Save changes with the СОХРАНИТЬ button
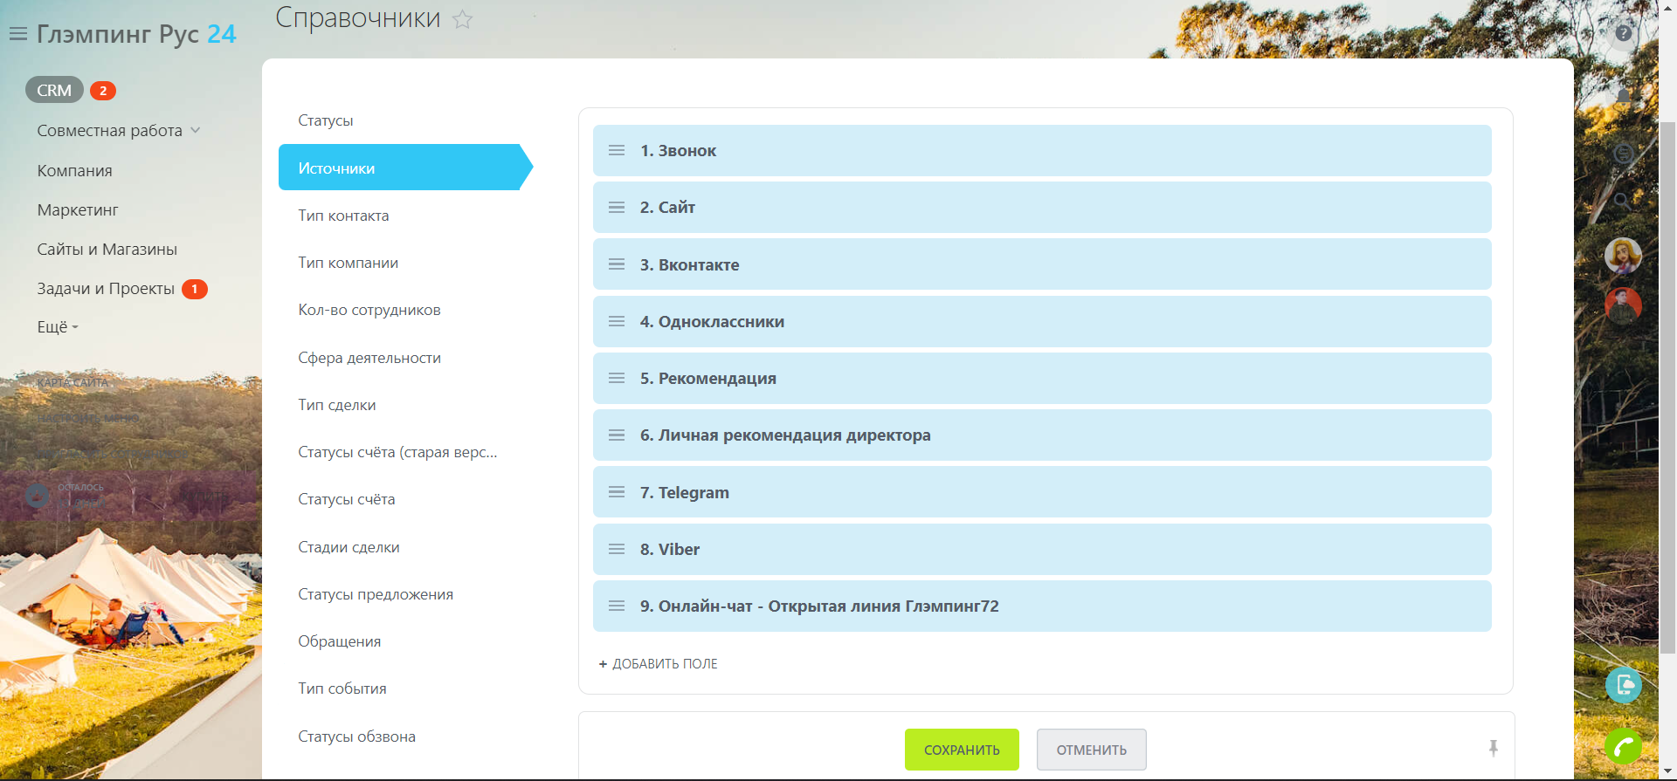The width and height of the screenshot is (1677, 781). (962, 750)
